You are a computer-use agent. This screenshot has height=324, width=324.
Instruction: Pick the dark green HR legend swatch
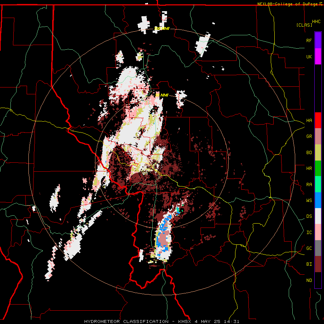[x=318, y=168]
